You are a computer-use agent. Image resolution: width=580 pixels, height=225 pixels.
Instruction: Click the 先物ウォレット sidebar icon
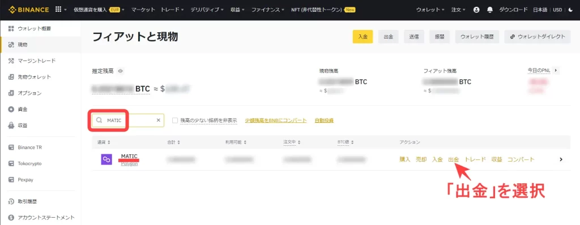11,77
